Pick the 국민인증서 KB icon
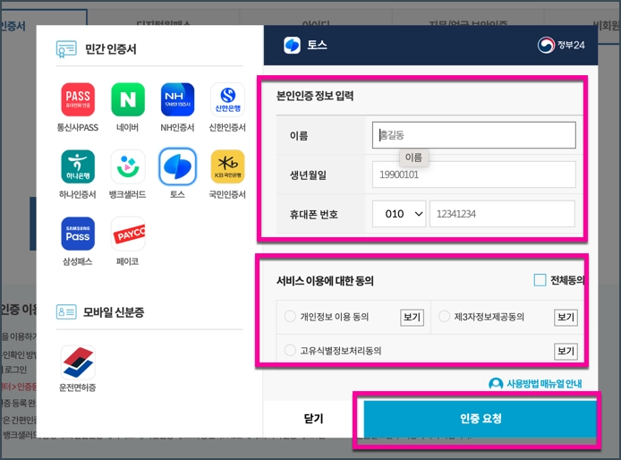 pos(227,166)
